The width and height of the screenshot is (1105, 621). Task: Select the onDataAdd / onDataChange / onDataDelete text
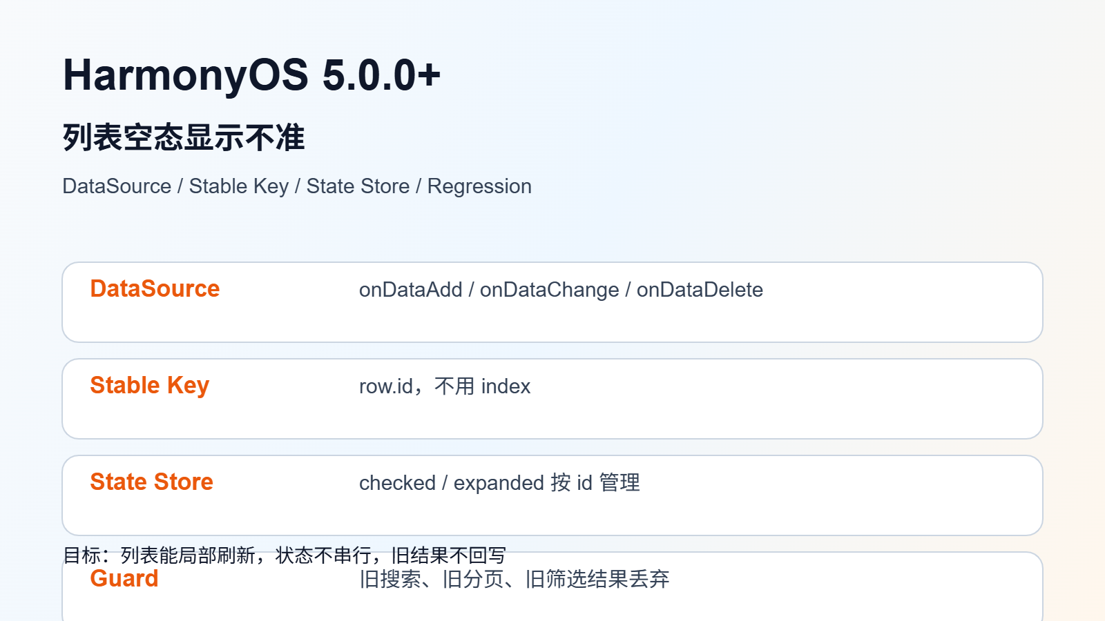click(x=561, y=290)
